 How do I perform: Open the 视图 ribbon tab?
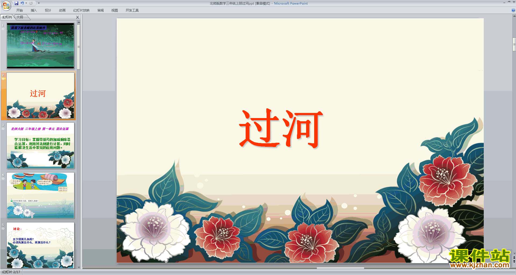(115, 10)
